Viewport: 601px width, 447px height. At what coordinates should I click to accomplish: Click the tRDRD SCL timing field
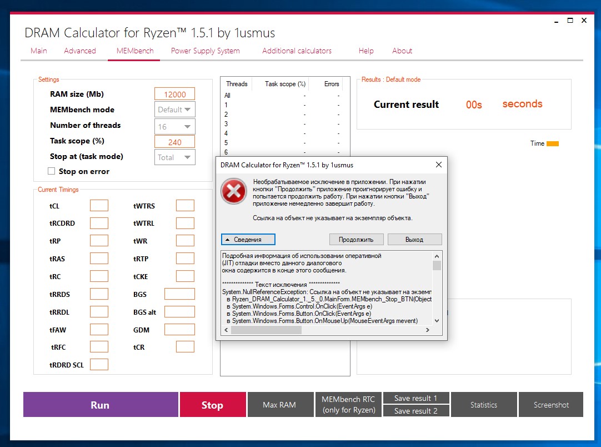[99, 364]
